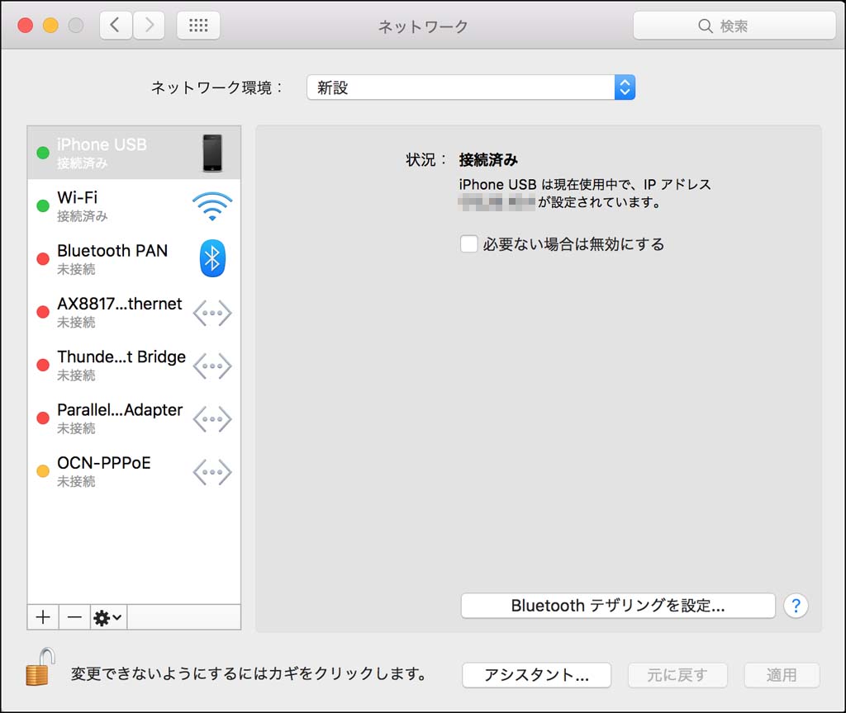This screenshot has width=846, height=713.
Task: Close the Network window with red button
Action: 26,26
